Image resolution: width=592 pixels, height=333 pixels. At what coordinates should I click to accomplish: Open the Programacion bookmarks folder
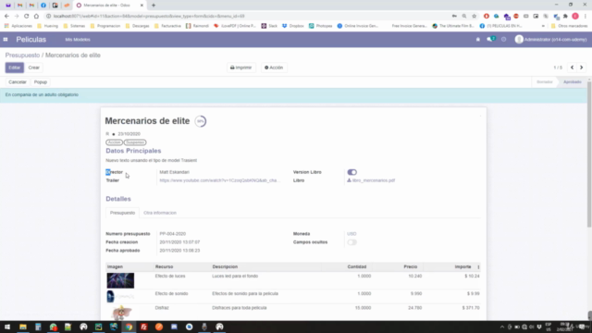pos(105,26)
